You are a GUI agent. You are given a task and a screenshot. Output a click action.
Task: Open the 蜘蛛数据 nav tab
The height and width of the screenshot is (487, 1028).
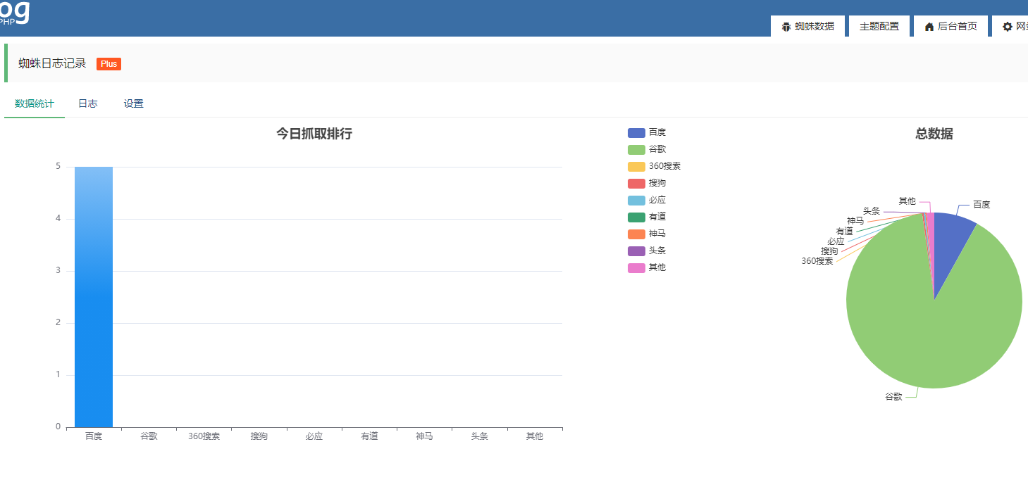coord(807,26)
